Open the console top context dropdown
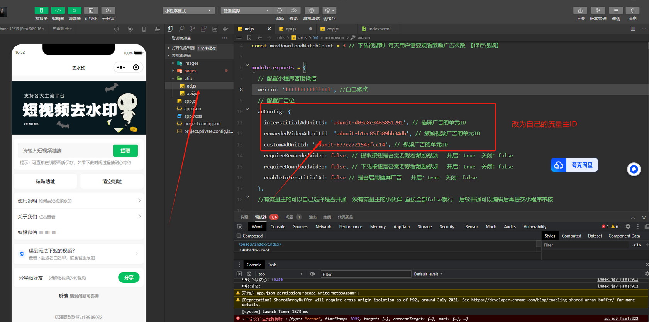This screenshot has width=649, height=322. tap(280, 274)
